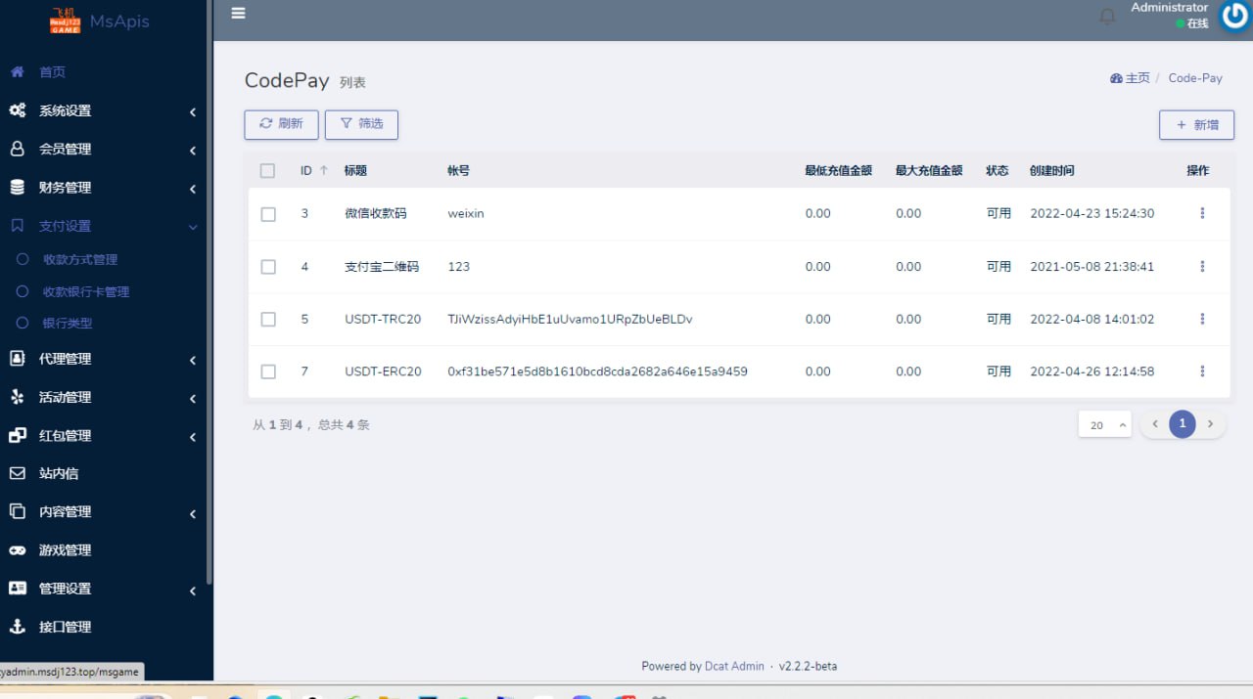Open three-dot actions for USDT-ERC20 row

coord(1202,371)
